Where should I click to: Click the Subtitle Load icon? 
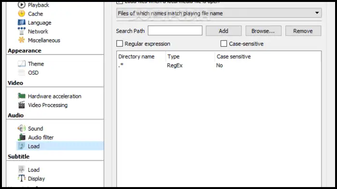pyautogui.click(x=22, y=170)
